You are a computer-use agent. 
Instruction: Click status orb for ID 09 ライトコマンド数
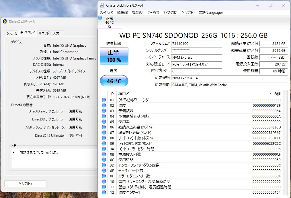tap(104, 143)
